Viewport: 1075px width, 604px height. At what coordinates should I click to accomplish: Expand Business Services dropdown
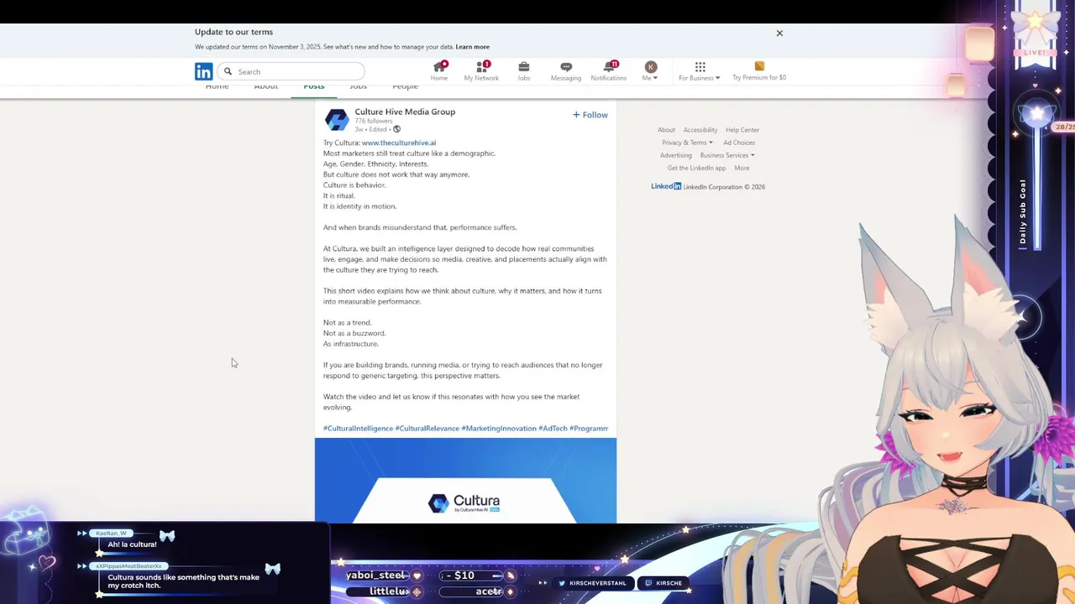(727, 155)
